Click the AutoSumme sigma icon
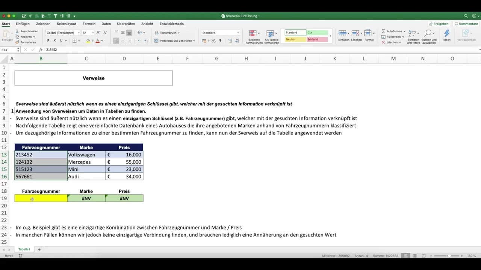 click(x=383, y=31)
